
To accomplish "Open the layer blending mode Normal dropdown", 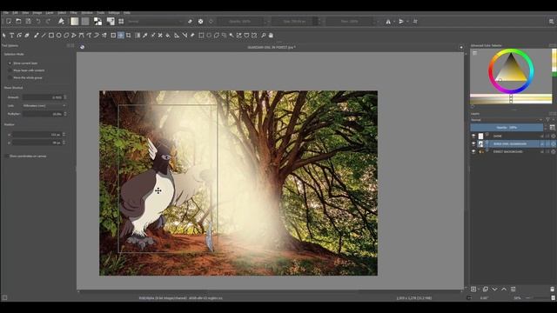I will tap(507, 120).
